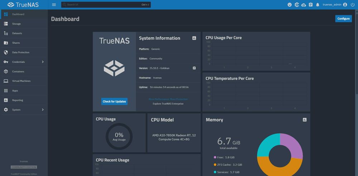
Task: Open Memory reports chart icon
Action: pos(305,120)
